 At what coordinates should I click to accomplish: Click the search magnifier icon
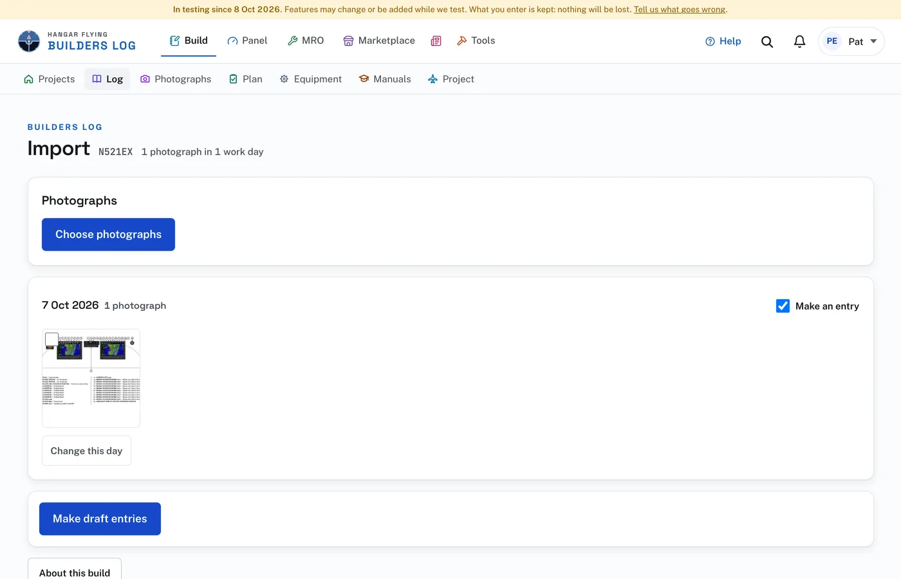[767, 41]
